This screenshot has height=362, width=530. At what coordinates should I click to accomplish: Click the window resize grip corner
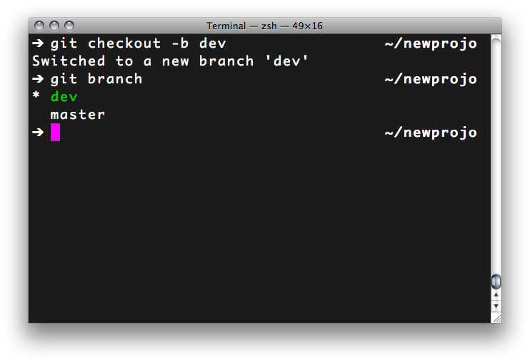coord(496,319)
